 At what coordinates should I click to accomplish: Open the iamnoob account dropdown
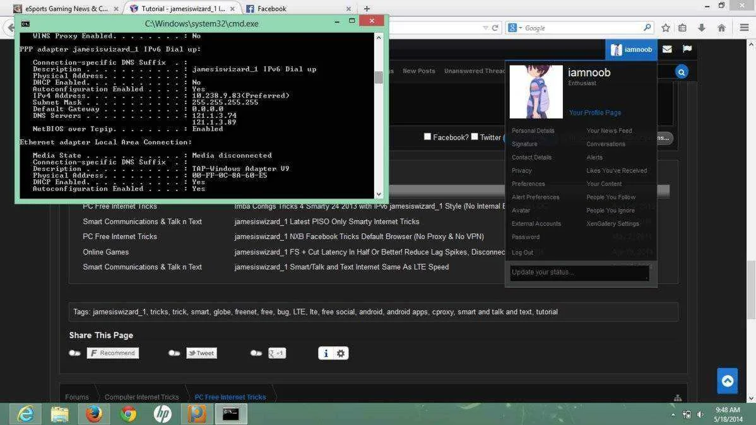[631, 49]
